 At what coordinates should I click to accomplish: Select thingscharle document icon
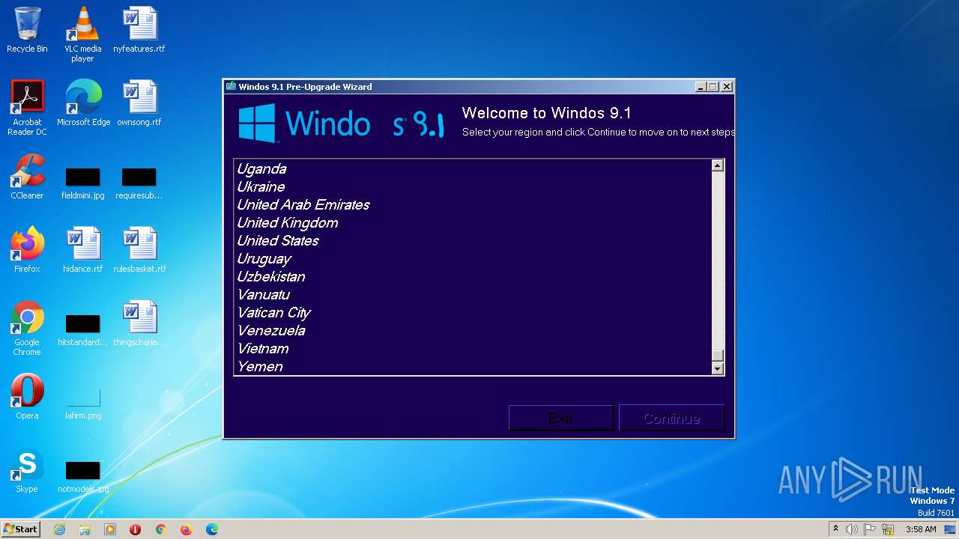click(x=139, y=323)
